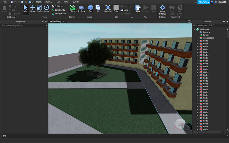
Task: Click the device emulation icon above viewport
Action: point(189,22)
